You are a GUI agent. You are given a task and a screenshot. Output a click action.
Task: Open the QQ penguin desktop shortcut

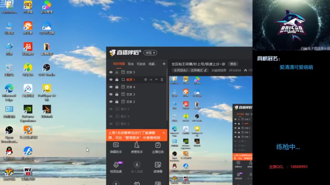[9, 153]
